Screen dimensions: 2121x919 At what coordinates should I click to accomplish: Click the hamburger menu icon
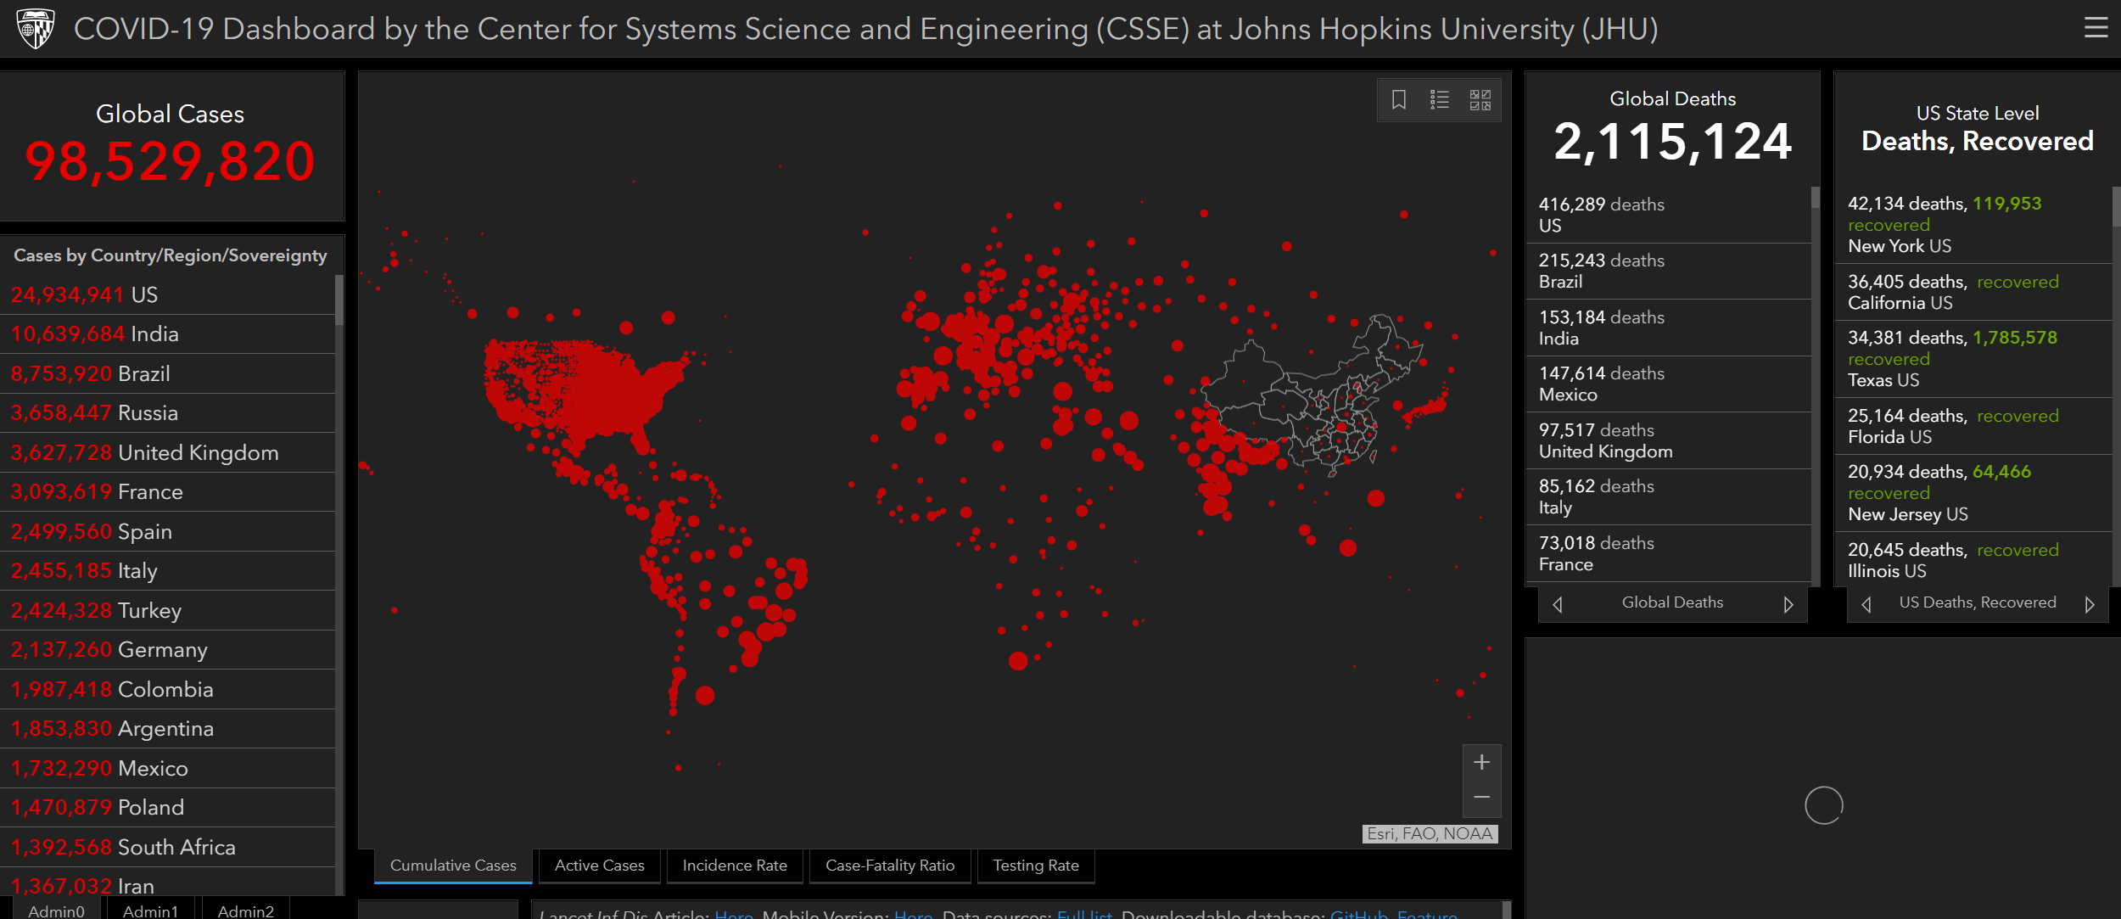click(2096, 28)
